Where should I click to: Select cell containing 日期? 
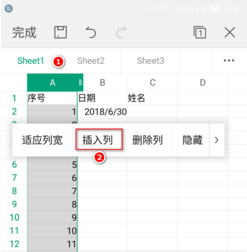coord(102,98)
